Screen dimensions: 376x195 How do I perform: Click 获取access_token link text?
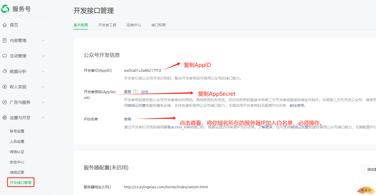[x=179, y=127]
